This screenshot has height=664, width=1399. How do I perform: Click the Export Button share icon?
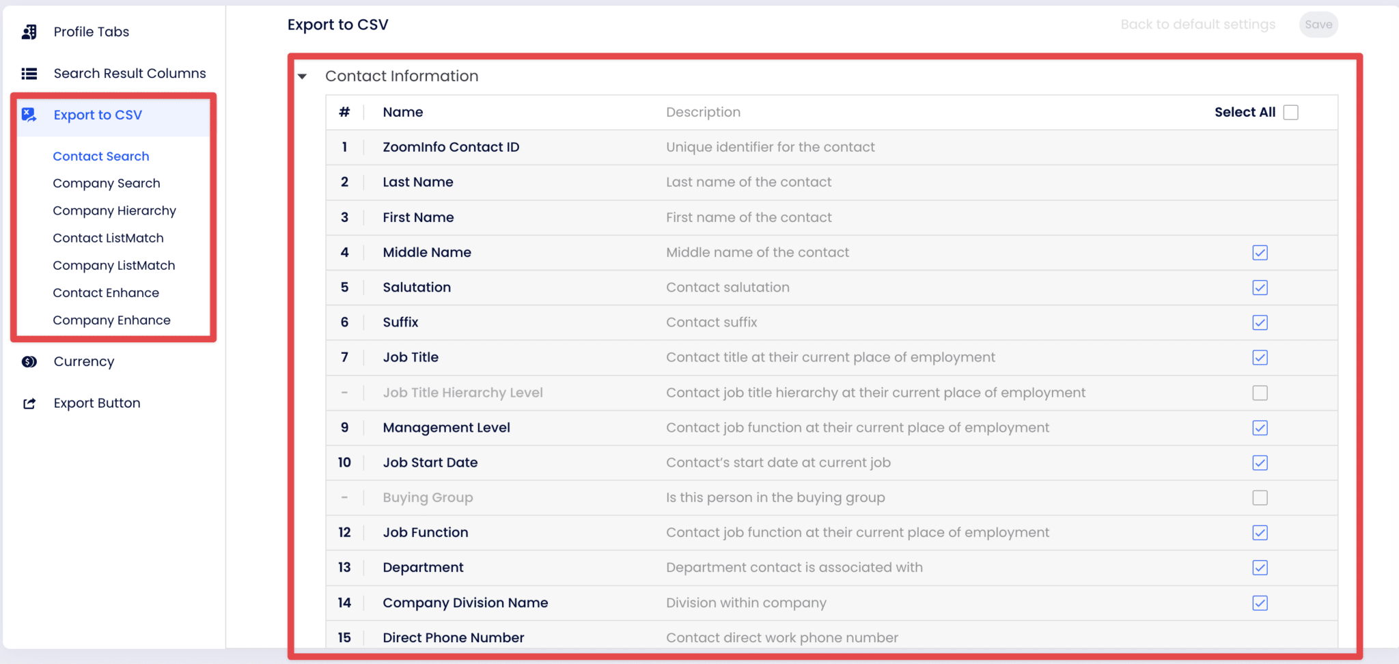(29, 403)
